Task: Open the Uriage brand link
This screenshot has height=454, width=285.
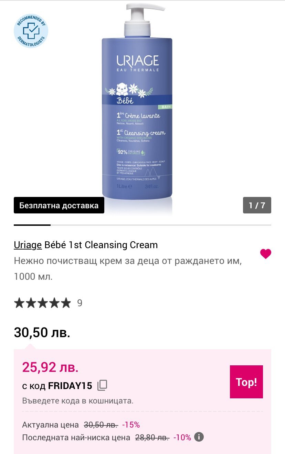Action: point(28,245)
